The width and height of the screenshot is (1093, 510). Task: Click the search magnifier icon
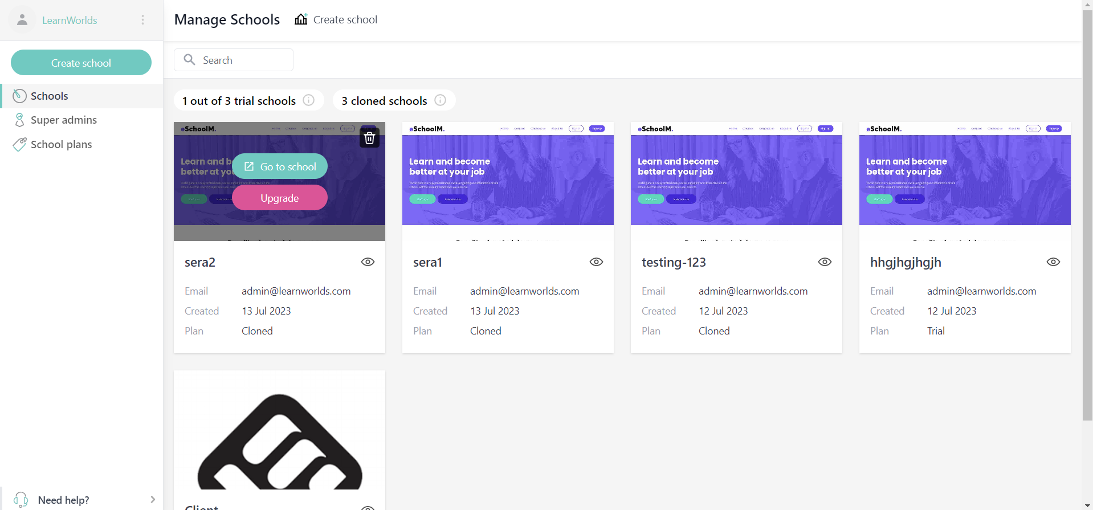pos(190,60)
